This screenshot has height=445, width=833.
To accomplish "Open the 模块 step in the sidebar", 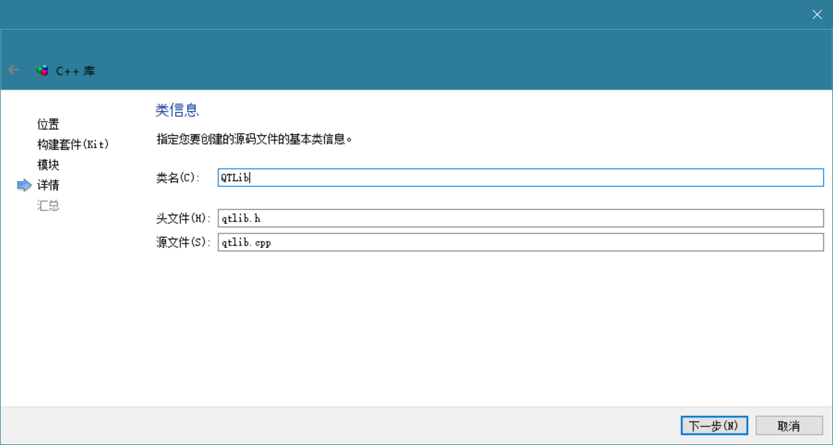I will [48, 165].
